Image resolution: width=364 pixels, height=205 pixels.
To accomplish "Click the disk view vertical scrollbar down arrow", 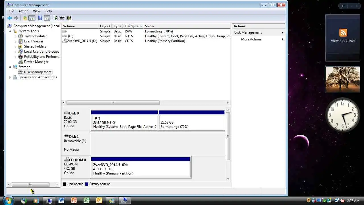I will (x=228, y=179).
